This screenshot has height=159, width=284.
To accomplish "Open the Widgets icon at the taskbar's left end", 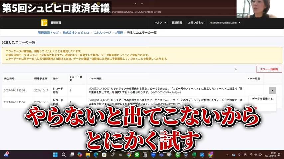I will coord(6,154).
